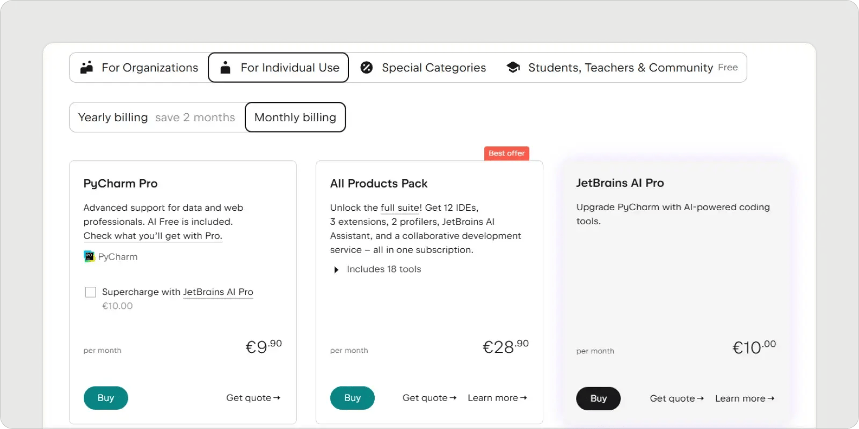Viewport: 859px width, 429px height.
Task: Select the For Individual Use tab
Action: coord(278,68)
